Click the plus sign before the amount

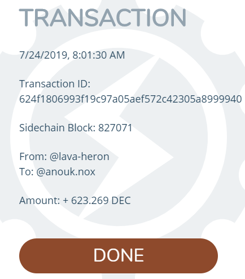65,201
